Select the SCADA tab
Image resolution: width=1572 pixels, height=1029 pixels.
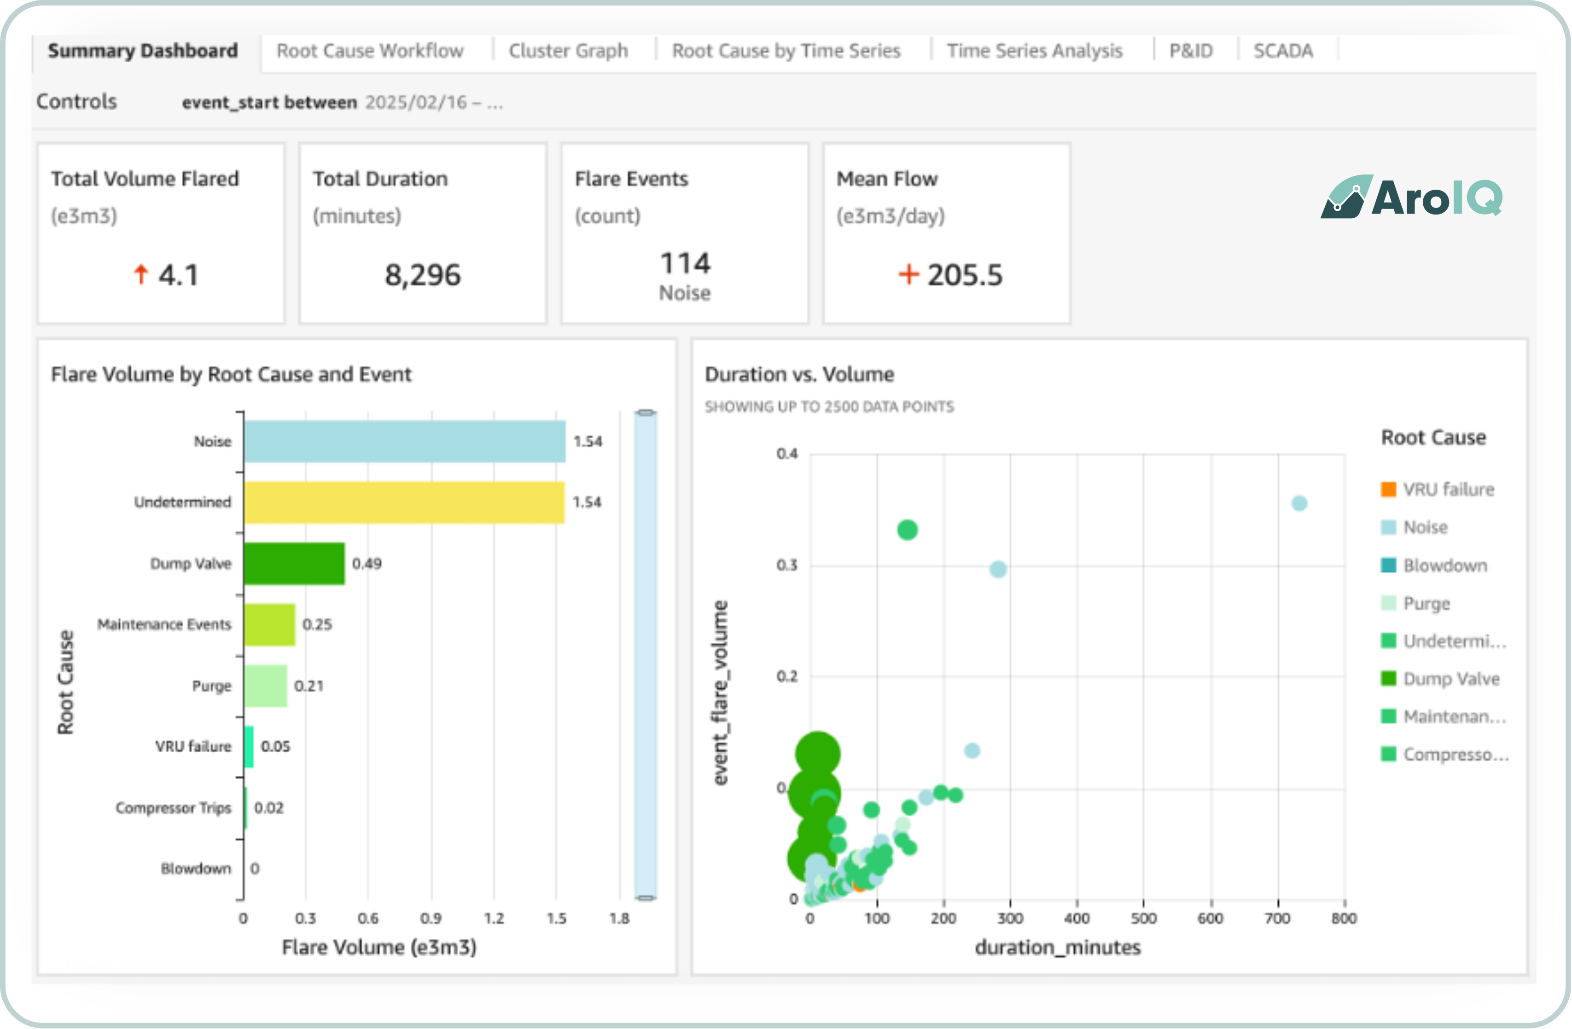tap(1283, 51)
